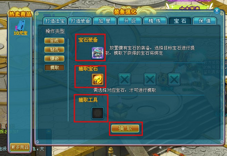Open the 升级 tab
This screenshot has height=156, width=227.
point(130,21)
